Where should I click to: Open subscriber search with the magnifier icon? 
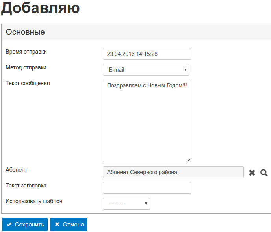(x=264, y=173)
